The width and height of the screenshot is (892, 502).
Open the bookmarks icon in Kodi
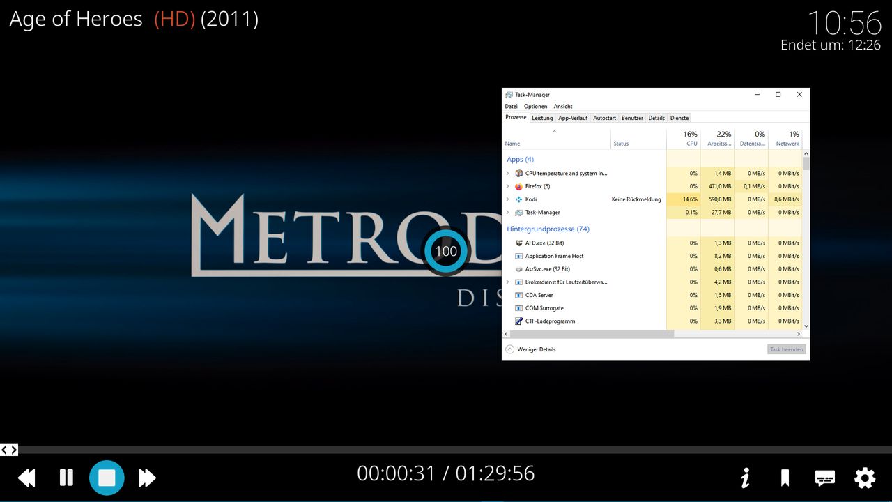[x=785, y=478]
